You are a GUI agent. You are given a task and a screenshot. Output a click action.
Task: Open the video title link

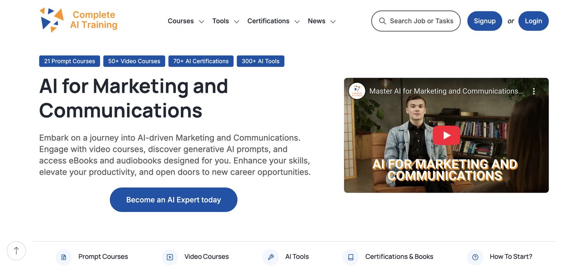pos(446,91)
